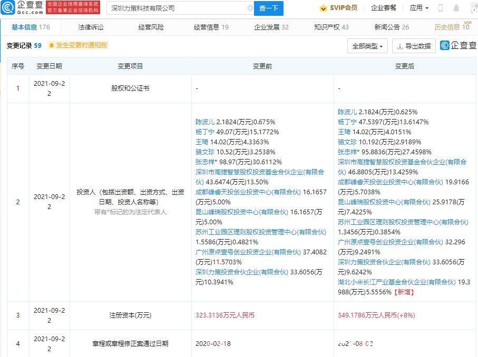This screenshot has width=478, height=357.
Task: Open 广州原点壹号创业投资企业 link in 变更前 column
Action: [248, 252]
